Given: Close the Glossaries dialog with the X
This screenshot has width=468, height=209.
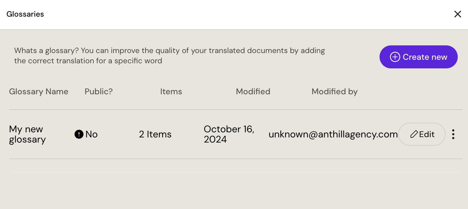Looking at the screenshot, I should [x=457, y=14].
